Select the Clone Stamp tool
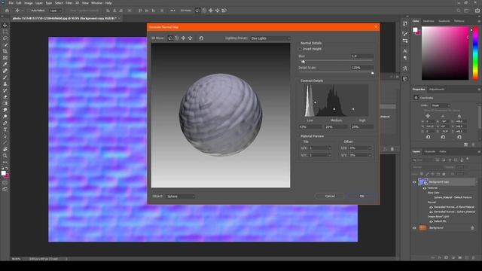 (5, 84)
